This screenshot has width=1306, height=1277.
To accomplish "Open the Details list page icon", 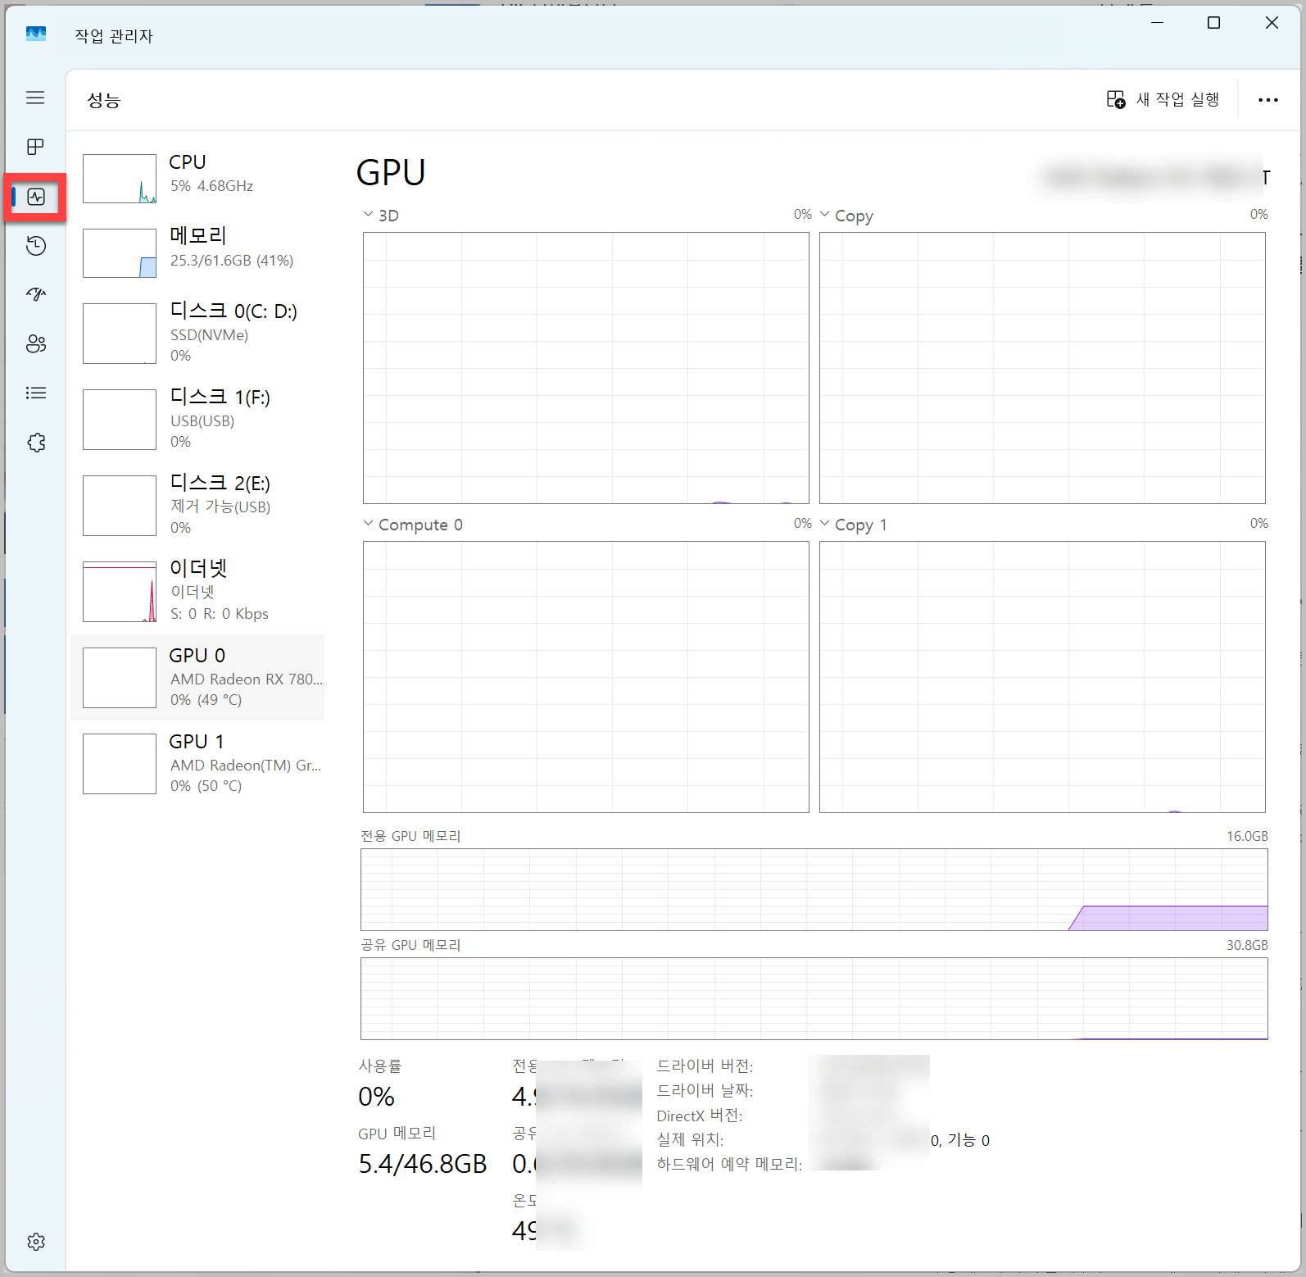I will pyautogui.click(x=36, y=393).
